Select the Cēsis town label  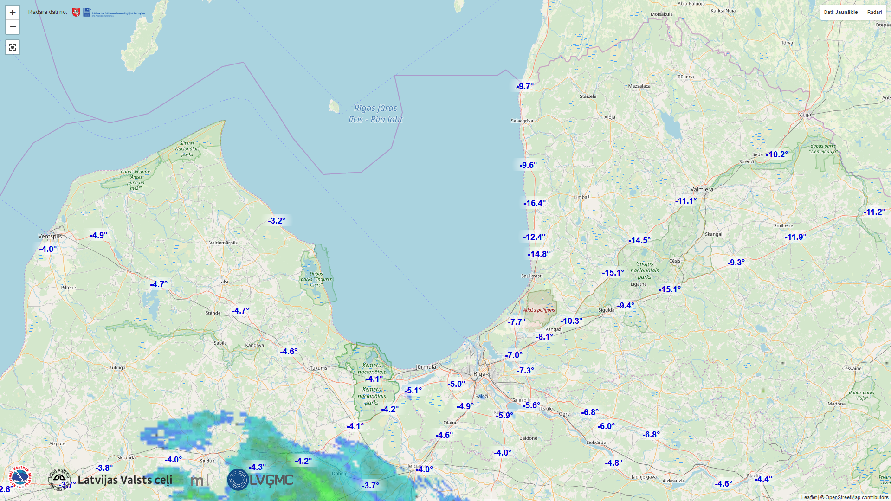coord(675,261)
